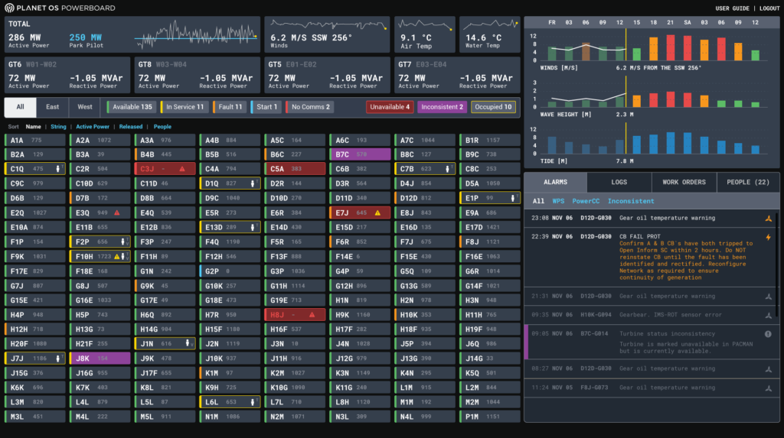Open the Work Orders tab
The width and height of the screenshot is (784, 438).
pos(684,182)
